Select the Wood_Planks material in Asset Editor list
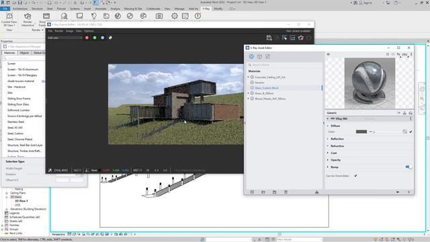Image resolution: width=430 pixels, height=242 pixels. point(270,99)
